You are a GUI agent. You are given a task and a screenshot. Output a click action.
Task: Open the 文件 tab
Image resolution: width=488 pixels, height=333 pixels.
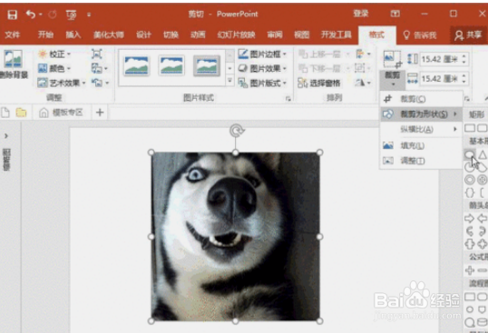(x=13, y=34)
